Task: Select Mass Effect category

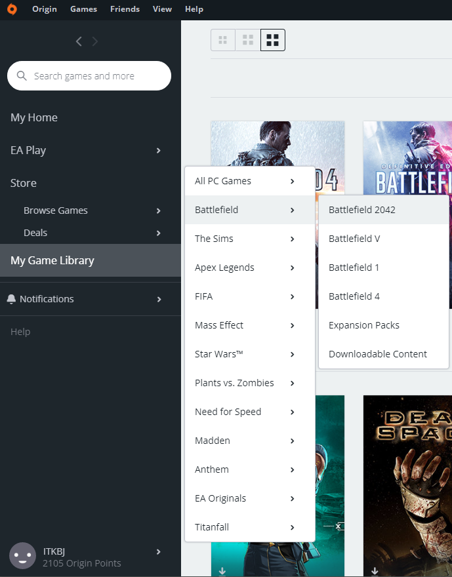Action: tap(250, 325)
